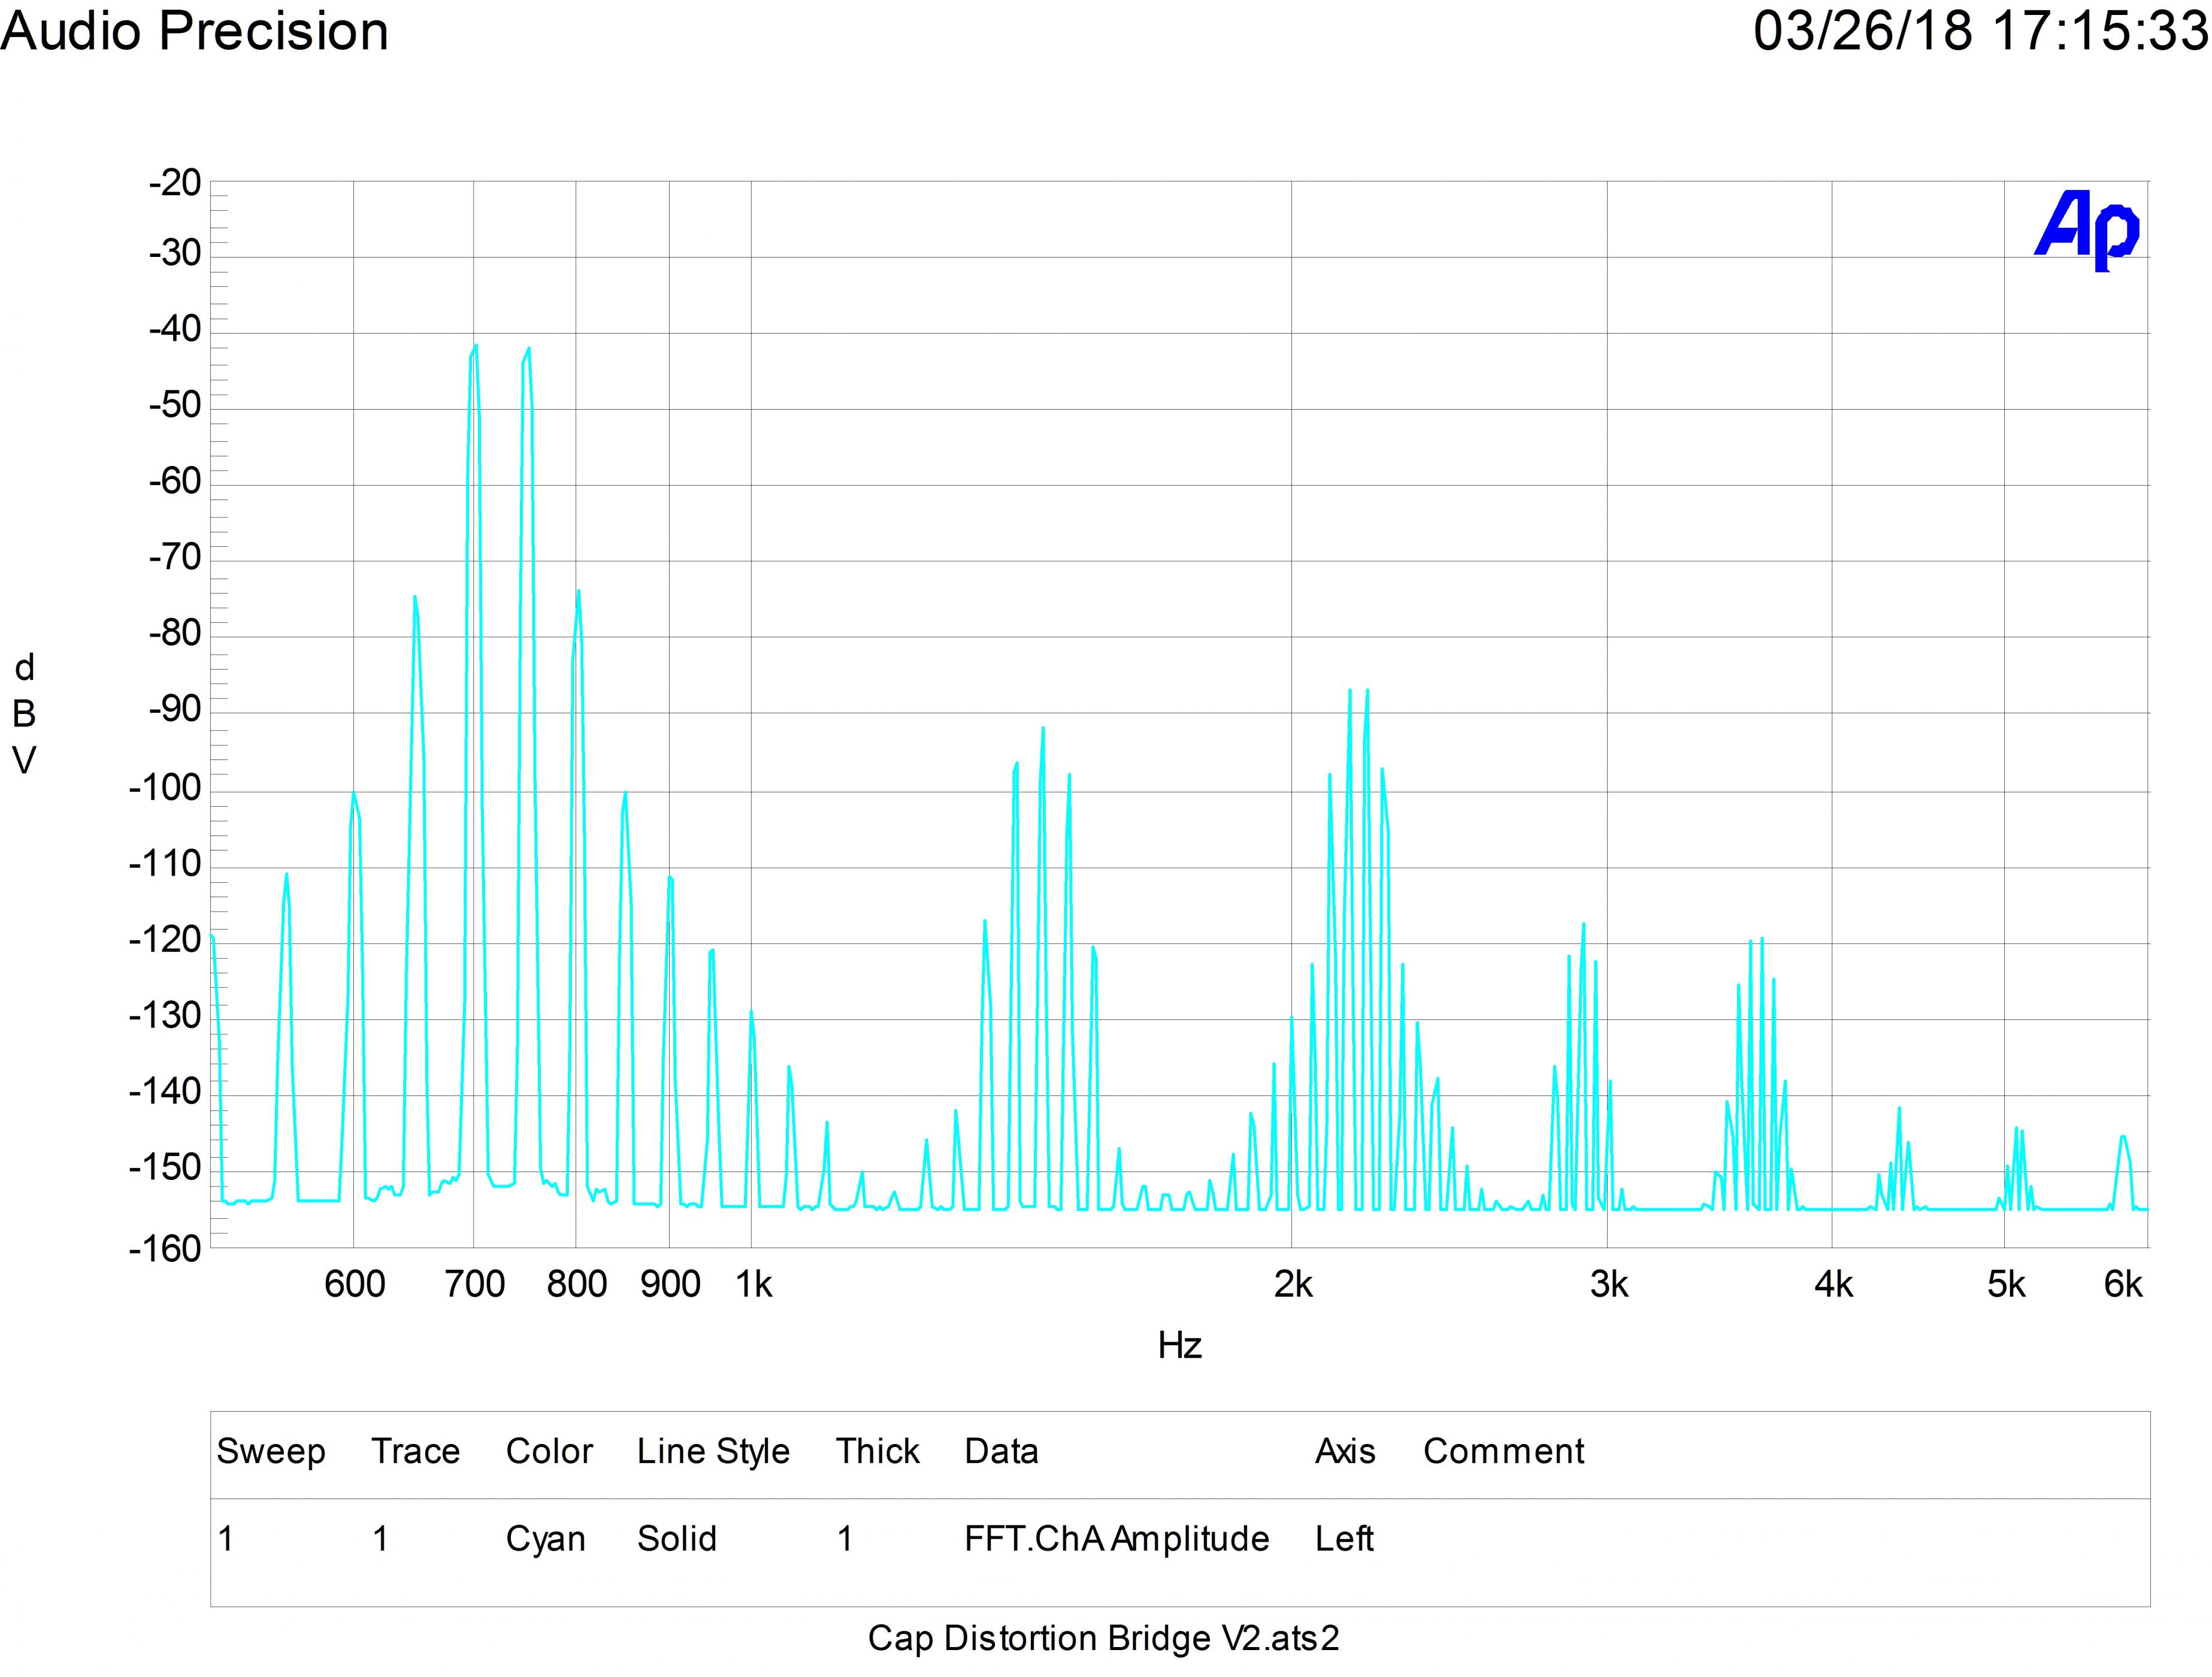Screen dimensions: 2212x1677
Task: Click the Solid line style cell
Action: coord(677,1538)
